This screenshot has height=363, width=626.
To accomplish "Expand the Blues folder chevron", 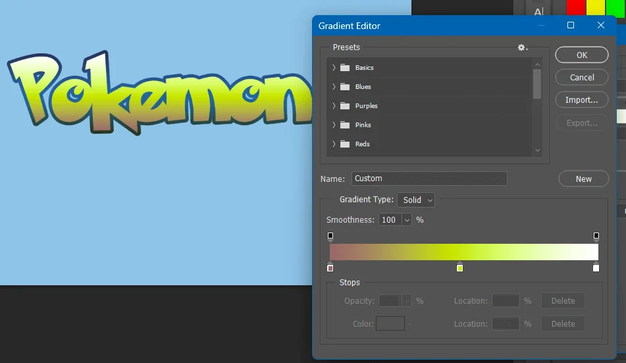I will 334,87.
